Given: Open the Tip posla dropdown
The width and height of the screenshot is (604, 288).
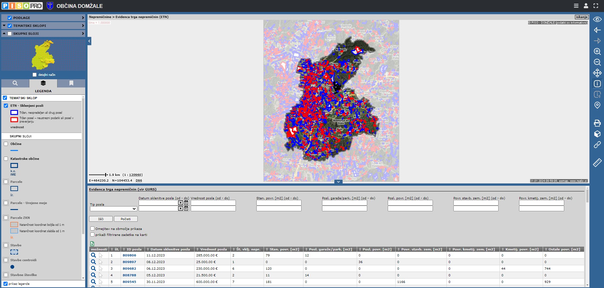Looking at the screenshot, I should [x=113, y=209].
